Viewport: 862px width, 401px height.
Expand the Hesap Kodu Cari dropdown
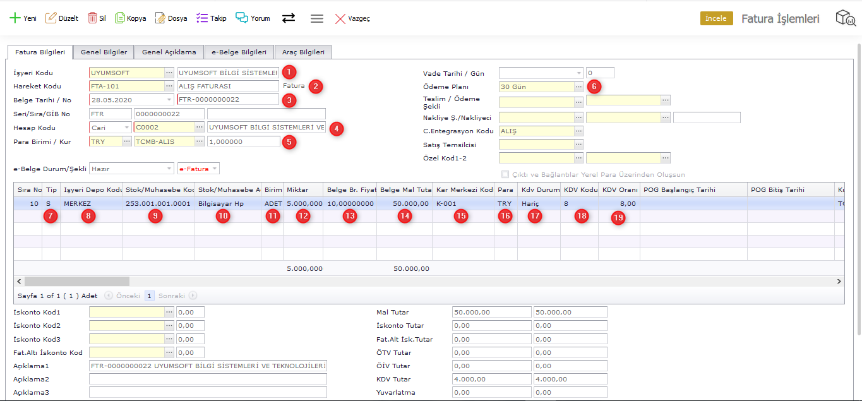[x=126, y=128]
